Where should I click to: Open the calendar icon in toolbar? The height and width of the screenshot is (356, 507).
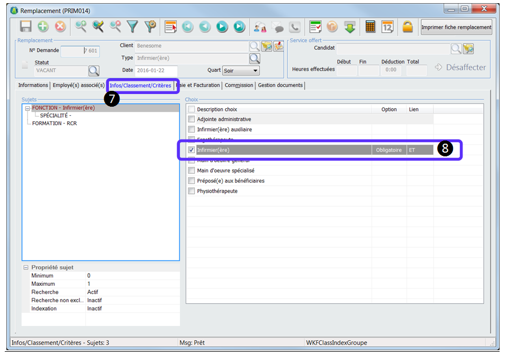[x=387, y=27]
